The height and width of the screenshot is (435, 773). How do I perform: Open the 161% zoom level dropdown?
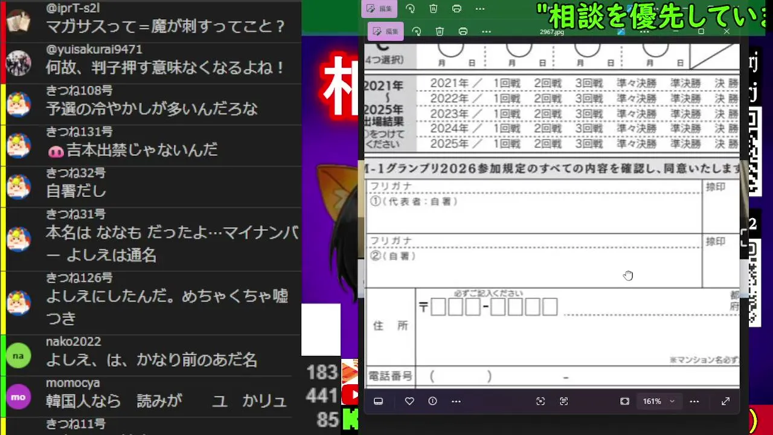[658, 401]
